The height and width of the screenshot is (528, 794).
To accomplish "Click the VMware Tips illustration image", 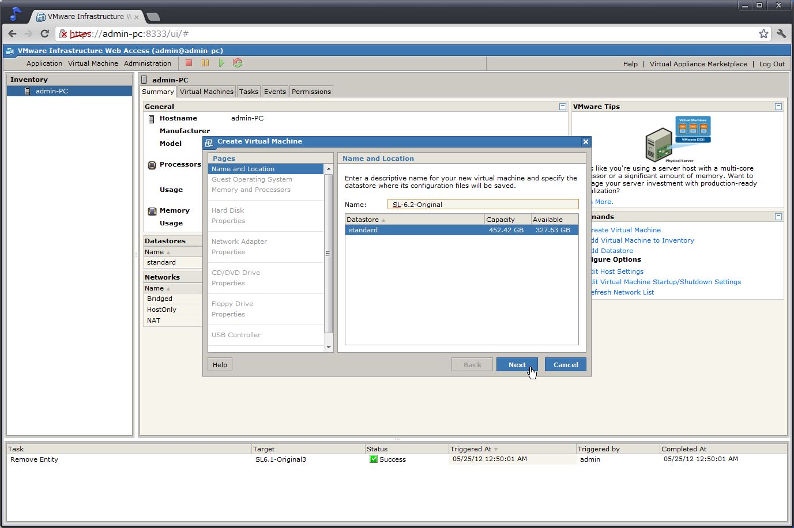I will coord(678,139).
